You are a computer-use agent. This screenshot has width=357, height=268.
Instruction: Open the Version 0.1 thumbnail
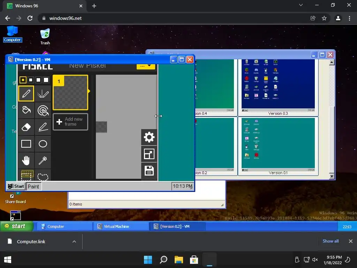(x=278, y=146)
